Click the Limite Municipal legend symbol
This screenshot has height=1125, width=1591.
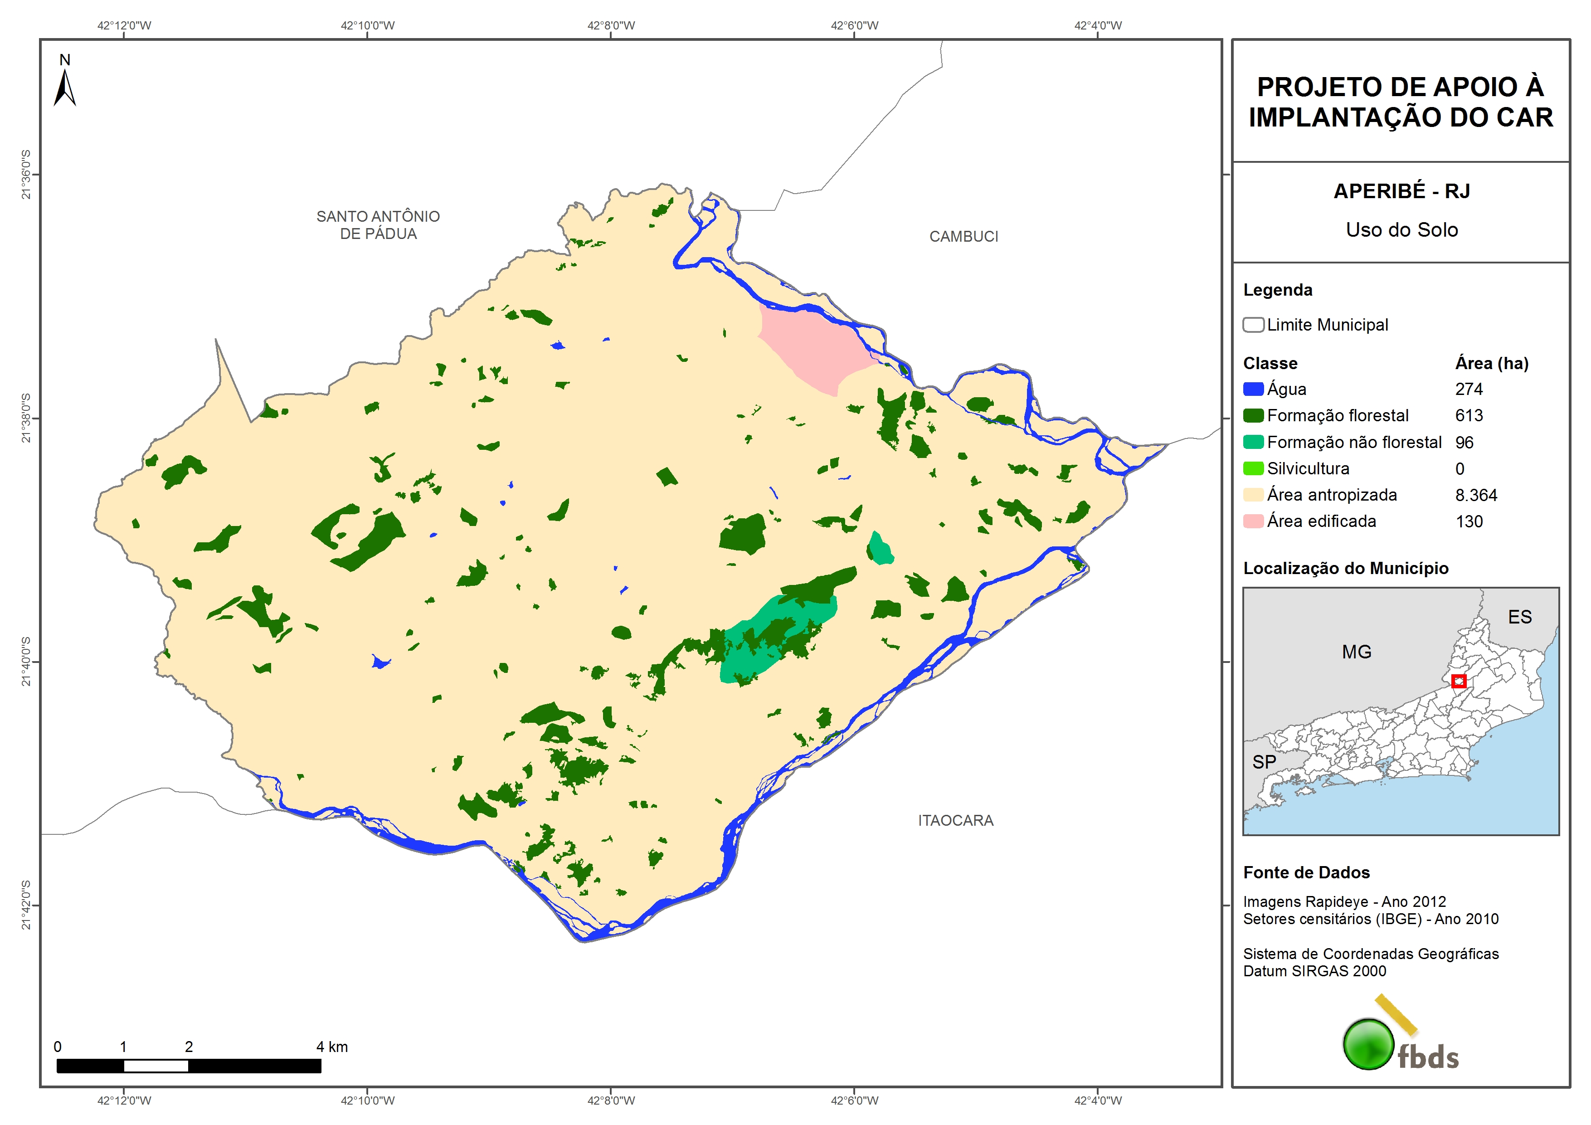coord(1253,324)
